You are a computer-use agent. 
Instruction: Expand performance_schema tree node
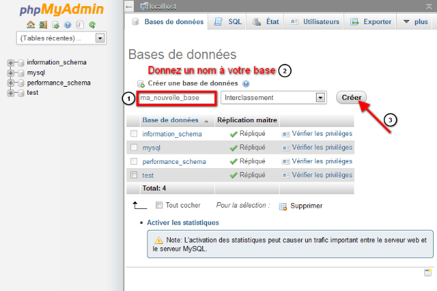tap(11, 83)
